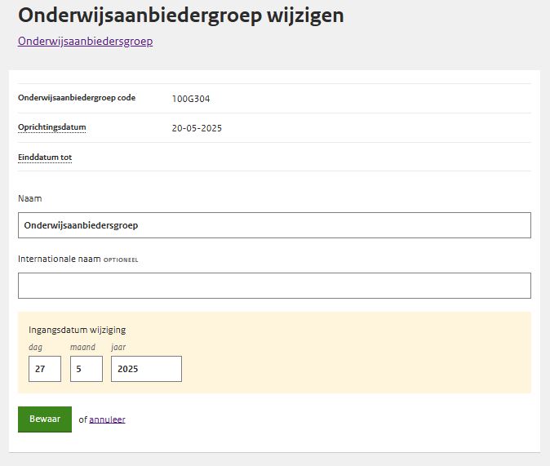This screenshot has height=466, width=550.
Task: Click the dag field showing 27
Action: point(45,369)
